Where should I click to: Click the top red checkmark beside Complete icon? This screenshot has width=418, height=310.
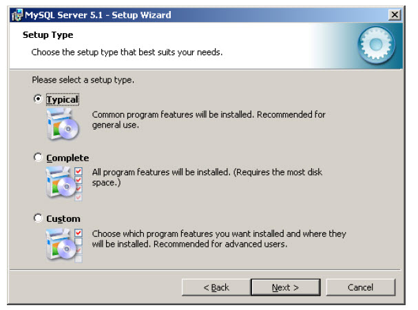(79, 171)
